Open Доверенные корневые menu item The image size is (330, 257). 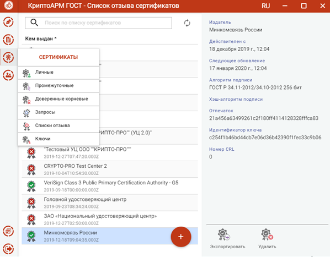tap(58, 99)
